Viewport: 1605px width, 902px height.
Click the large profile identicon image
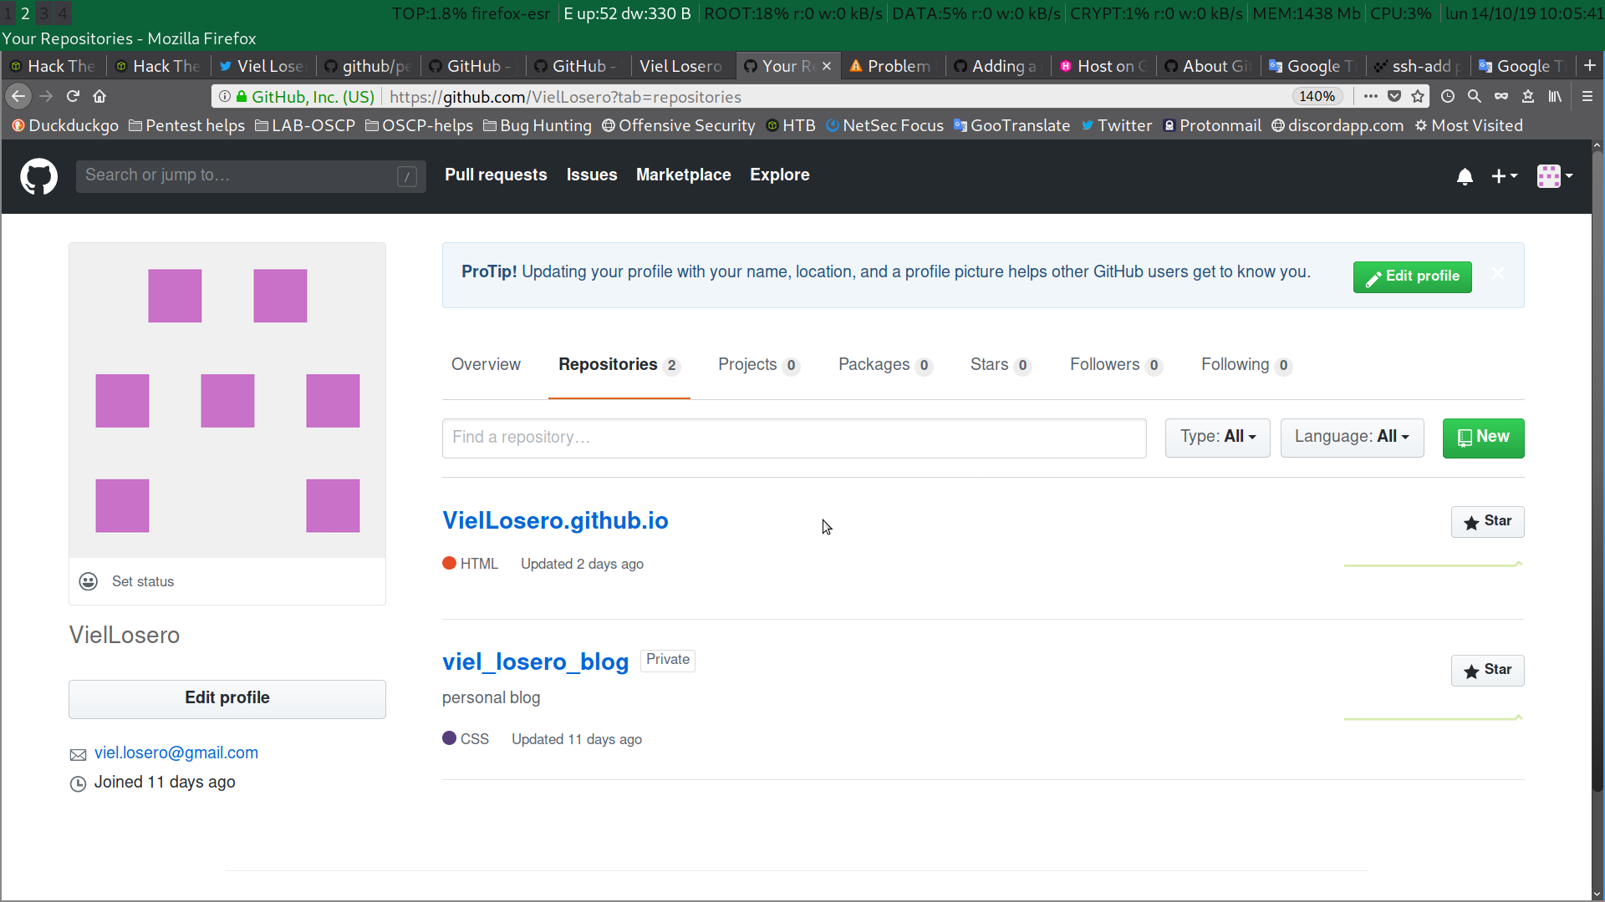point(227,400)
